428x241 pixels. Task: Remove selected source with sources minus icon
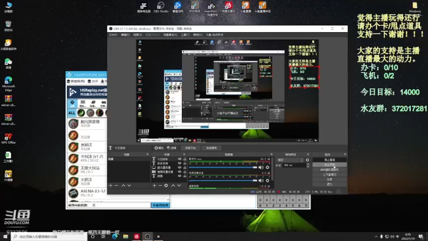[160, 185]
